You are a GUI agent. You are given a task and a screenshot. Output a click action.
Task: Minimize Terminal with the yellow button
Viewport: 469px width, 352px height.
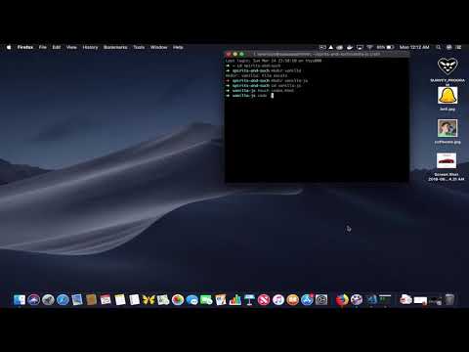(x=235, y=54)
